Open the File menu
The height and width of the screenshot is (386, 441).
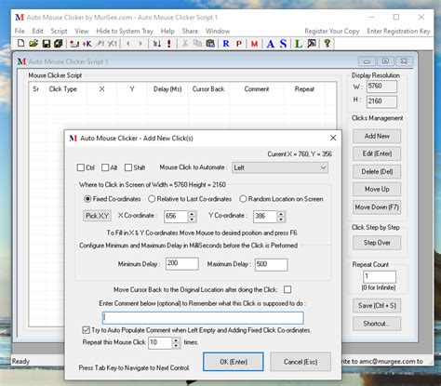click(x=20, y=31)
